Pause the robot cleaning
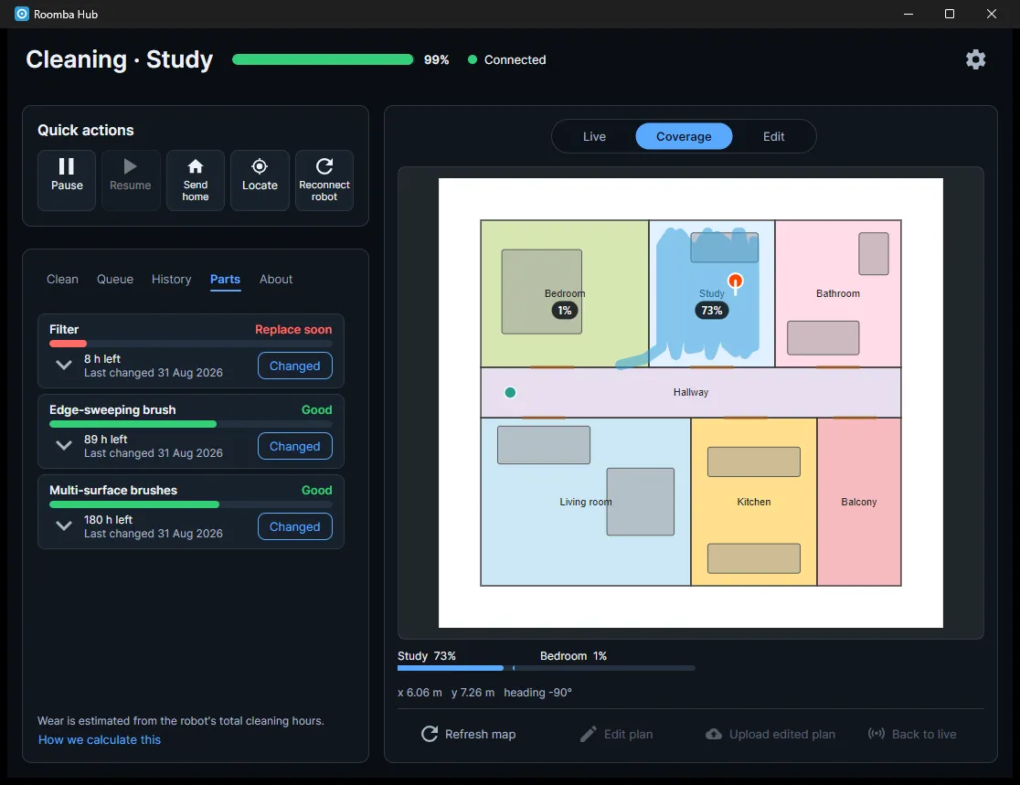The width and height of the screenshot is (1020, 785). pos(67,180)
